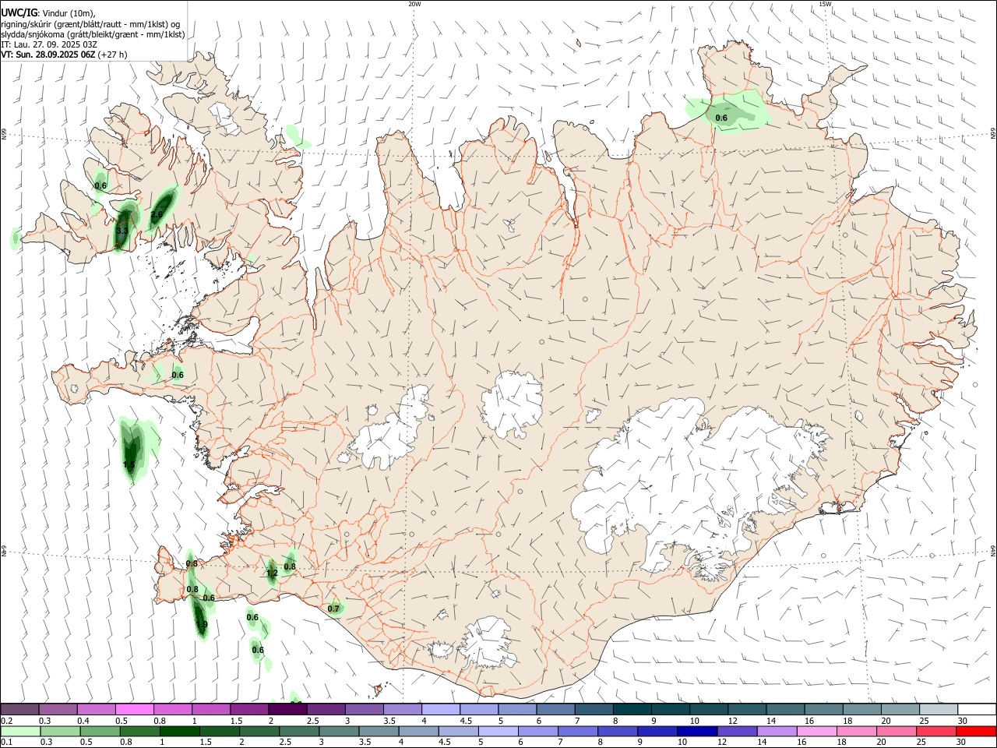The width and height of the screenshot is (997, 748).
Task: Select the darkest green lower swatch between 1 and 1.5
Action: (x=179, y=731)
